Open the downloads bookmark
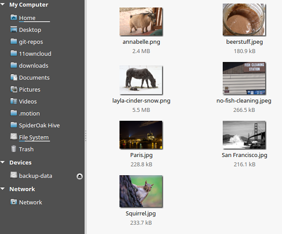This screenshot has height=234, width=282. coord(33,66)
